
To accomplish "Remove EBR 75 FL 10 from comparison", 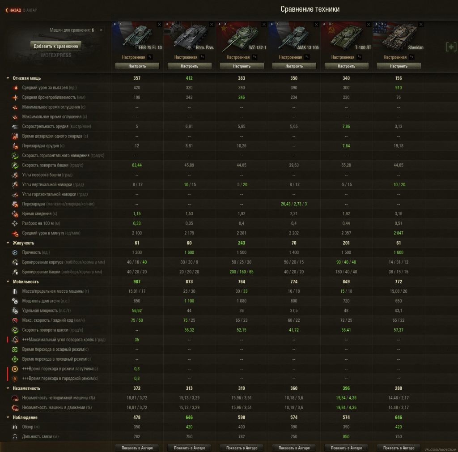I will pyautogui.click(x=159, y=25).
